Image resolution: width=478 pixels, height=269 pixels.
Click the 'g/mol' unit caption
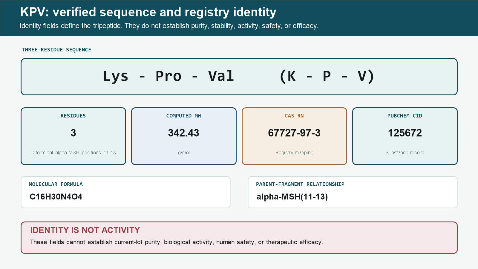click(x=184, y=152)
